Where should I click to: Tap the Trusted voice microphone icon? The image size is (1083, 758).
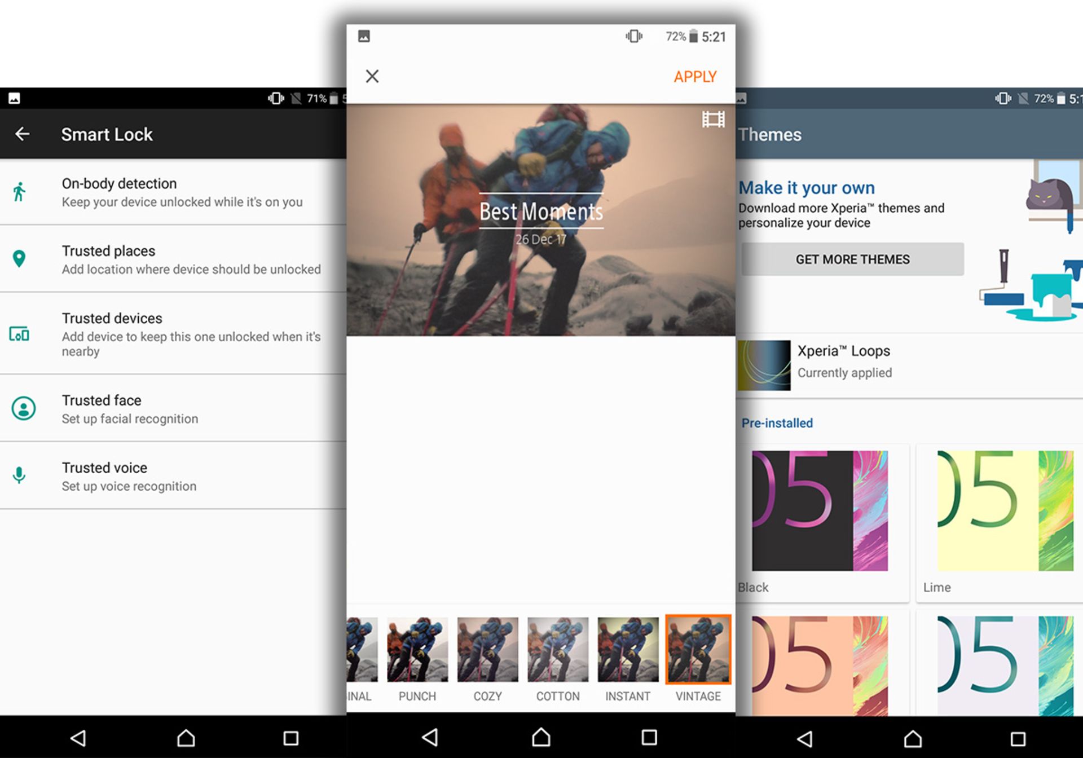[19, 475]
